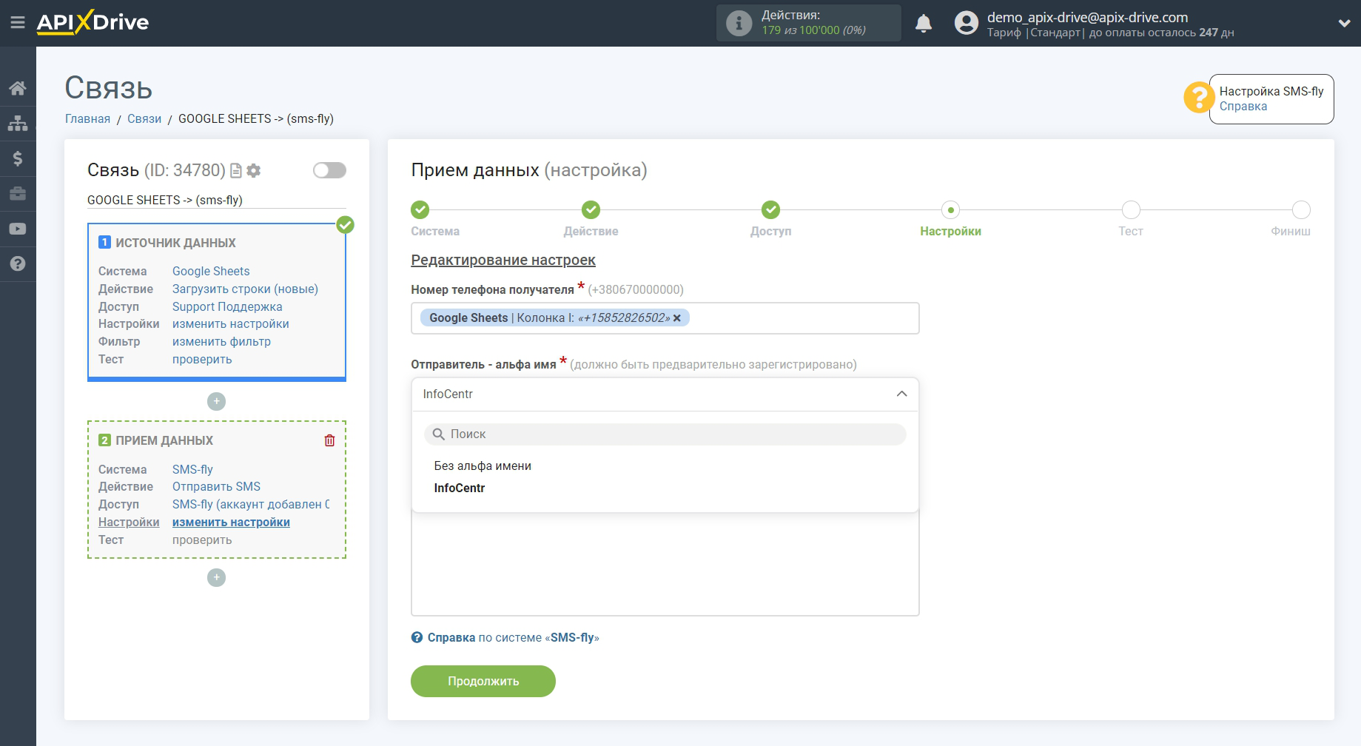1361x746 pixels.
Task: Open the briefcase sidebar icon
Action: [18, 194]
